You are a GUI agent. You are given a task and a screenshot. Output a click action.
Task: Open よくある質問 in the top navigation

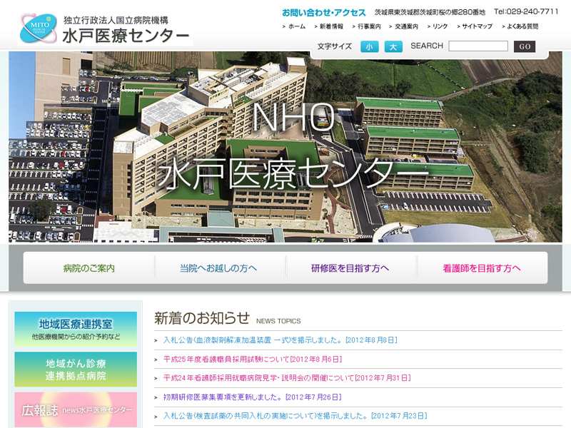click(x=522, y=26)
